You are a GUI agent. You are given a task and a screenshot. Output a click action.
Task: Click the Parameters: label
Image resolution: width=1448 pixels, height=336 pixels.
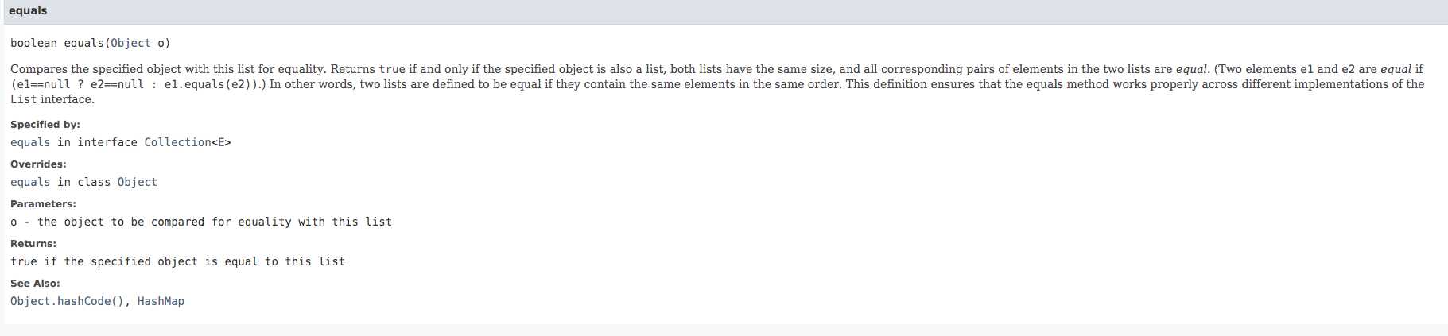(43, 204)
